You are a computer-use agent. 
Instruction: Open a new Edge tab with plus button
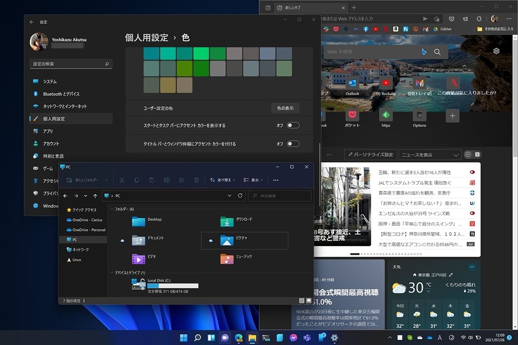click(354, 8)
